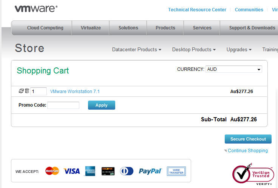Viewport: 278px width, 188px height.
Task: Click the Secure Checkout button
Action: [248, 139]
